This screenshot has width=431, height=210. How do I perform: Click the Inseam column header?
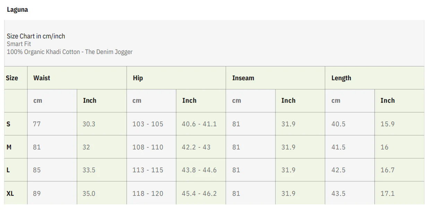[243, 78]
